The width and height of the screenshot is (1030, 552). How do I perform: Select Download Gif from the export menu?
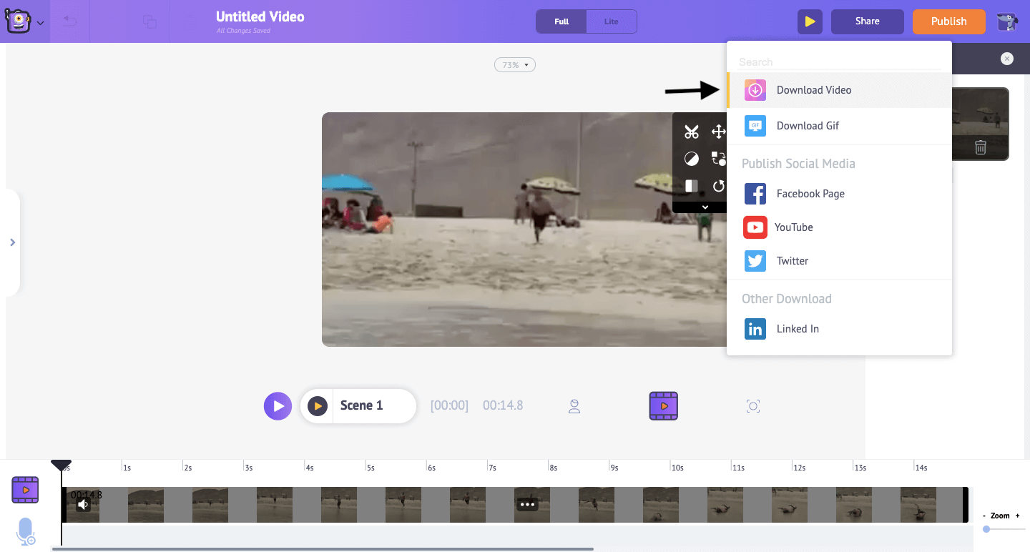coord(808,125)
